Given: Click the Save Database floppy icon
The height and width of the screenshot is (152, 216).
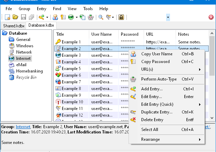Looking at the screenshot, I should [x=23, y=17].
